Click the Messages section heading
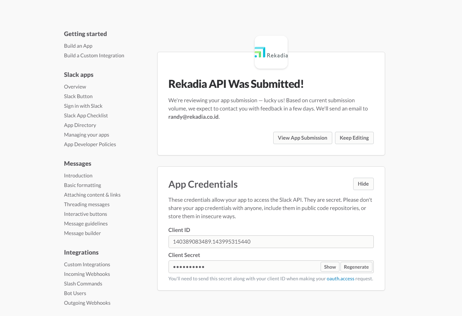The height and width of the screenshot is (316, 462). click(78, 164)
